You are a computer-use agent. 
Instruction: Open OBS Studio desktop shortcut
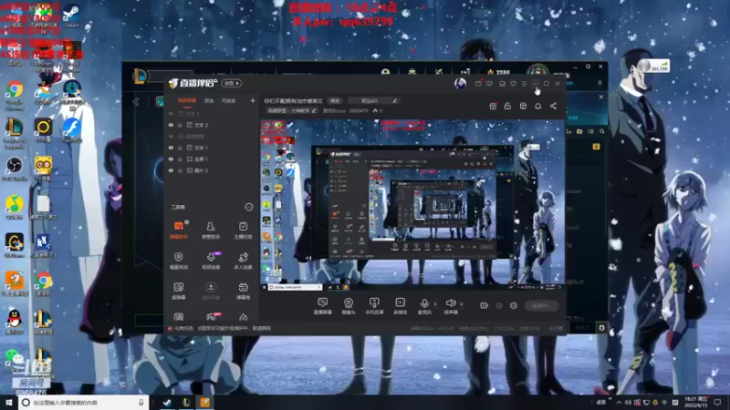point(15,169)
